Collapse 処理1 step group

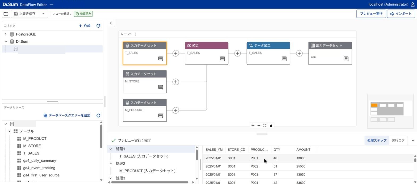111,149
